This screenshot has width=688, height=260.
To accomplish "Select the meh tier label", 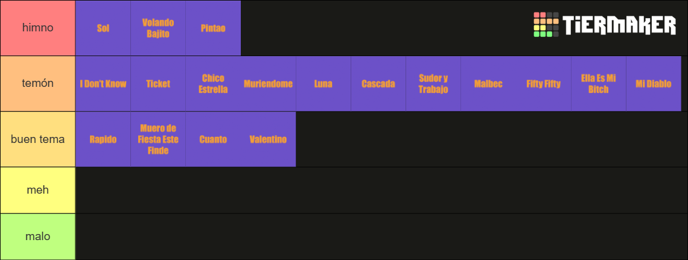I will point(38,190).
